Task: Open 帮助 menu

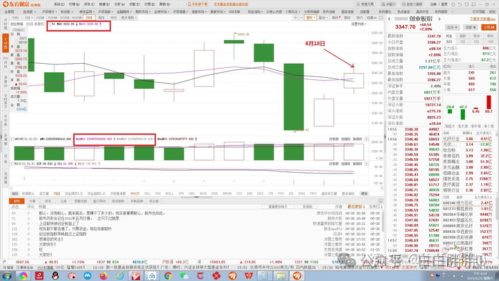Action: click(164, 4)
